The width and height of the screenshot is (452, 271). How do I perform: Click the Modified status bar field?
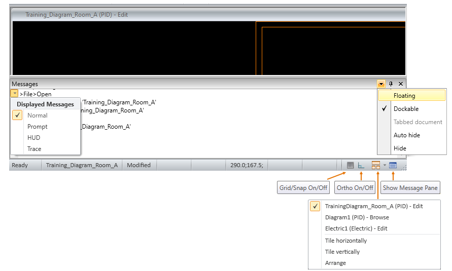(x=138, y=165)
